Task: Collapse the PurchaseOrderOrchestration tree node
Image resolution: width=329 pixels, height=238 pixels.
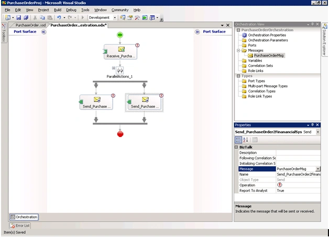Action: point(238,30)
